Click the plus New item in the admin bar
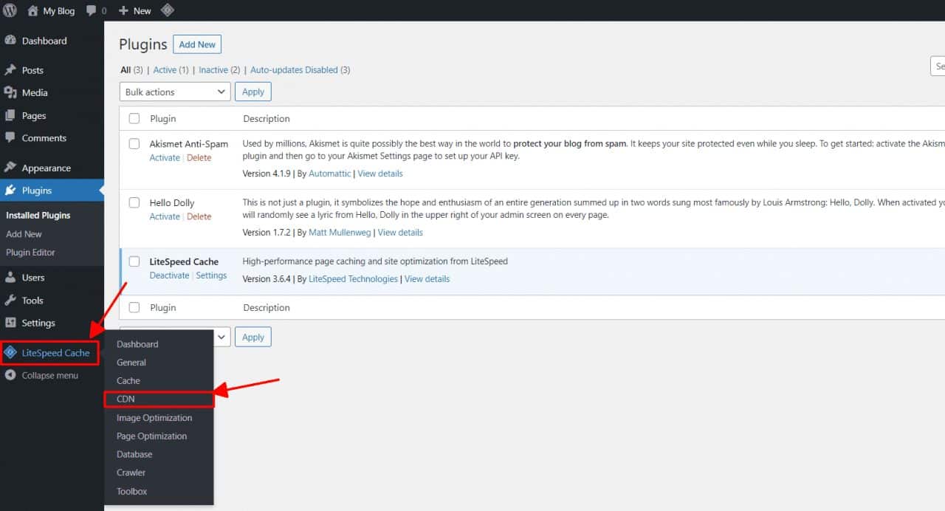945x511 pixels. [x=135, y=10]
